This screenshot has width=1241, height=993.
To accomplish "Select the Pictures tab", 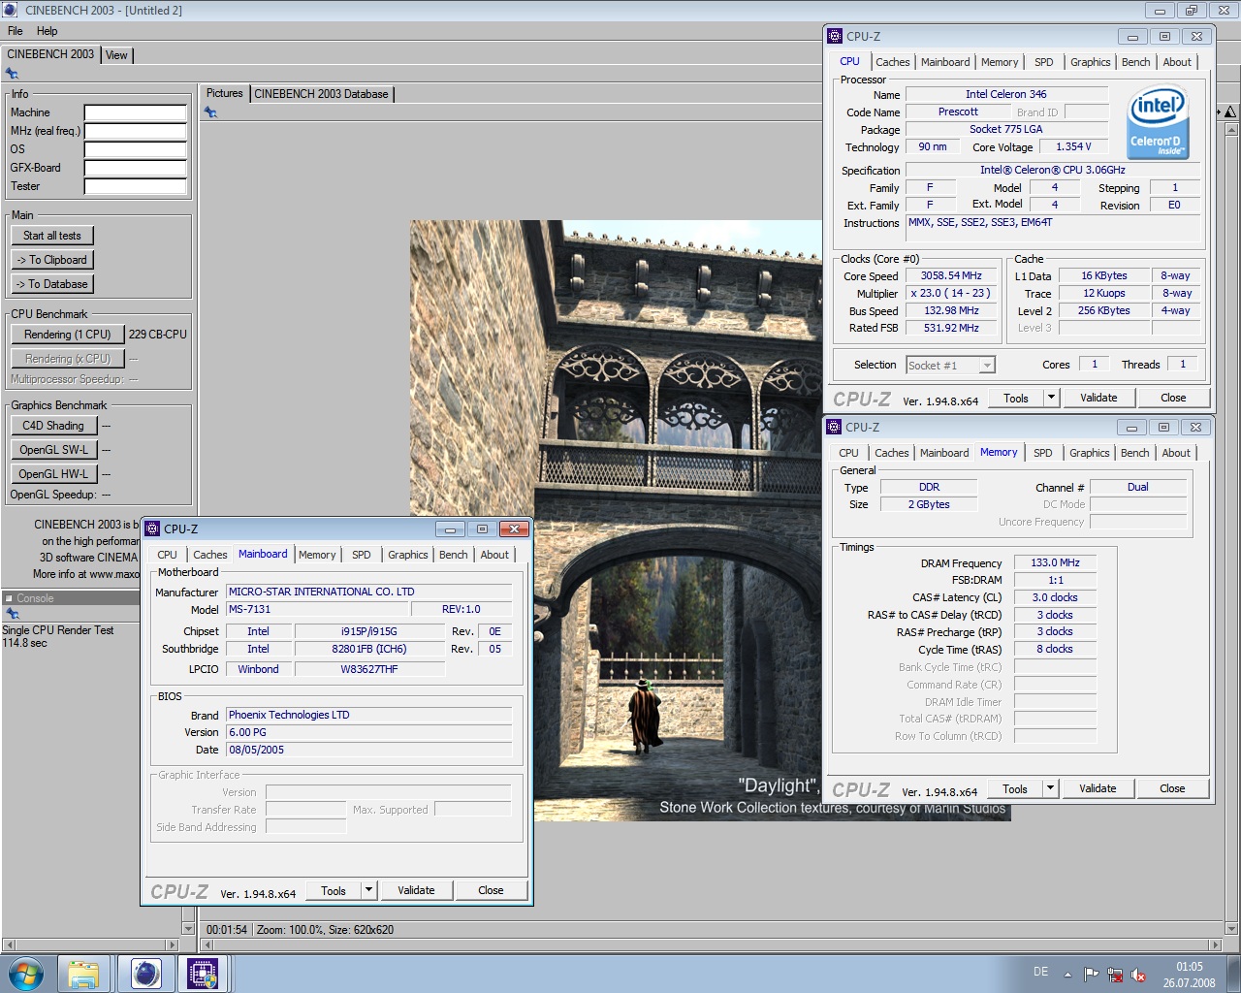I will [x=225, y=93].
